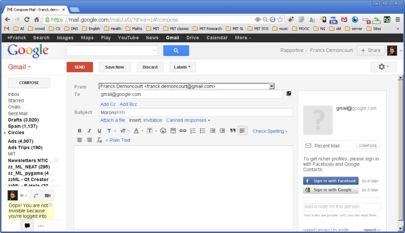Screen dimensions: 405x233
Task: Expand the Circles label
Action: [5, 133]
